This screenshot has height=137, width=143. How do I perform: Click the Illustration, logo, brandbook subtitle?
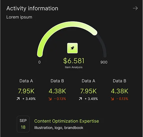click(x=59, y=128)
